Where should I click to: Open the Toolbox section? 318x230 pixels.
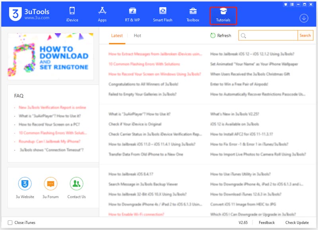pyautogui.click(x=193, y=14)
